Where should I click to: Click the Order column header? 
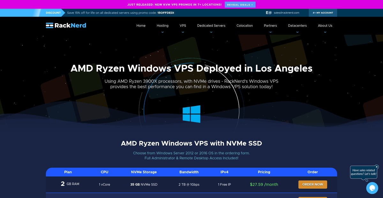click(x=312, y=172)
